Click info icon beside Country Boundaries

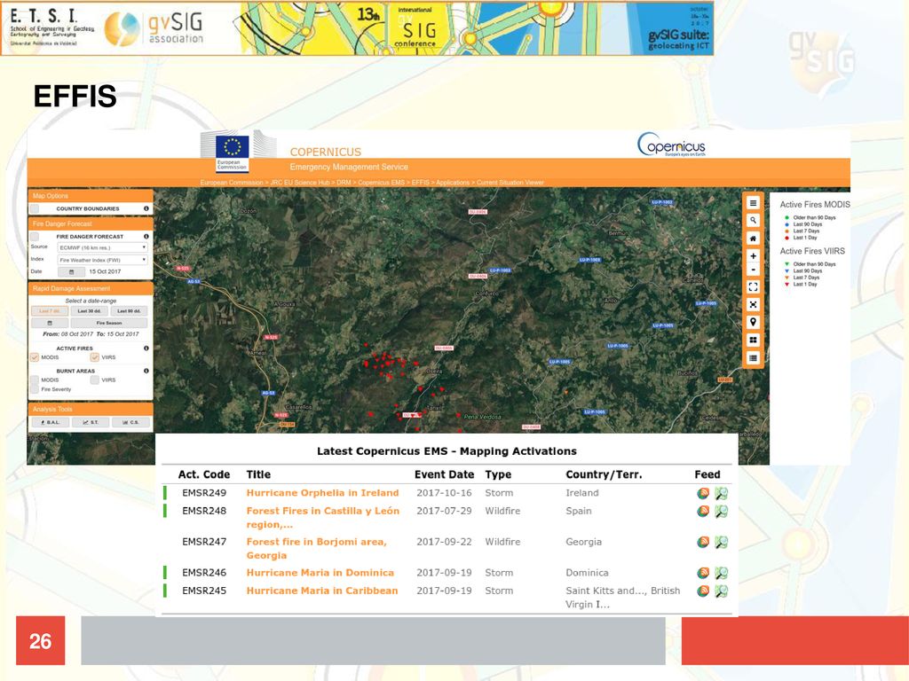pyautogui.click(x=146, y=208)
